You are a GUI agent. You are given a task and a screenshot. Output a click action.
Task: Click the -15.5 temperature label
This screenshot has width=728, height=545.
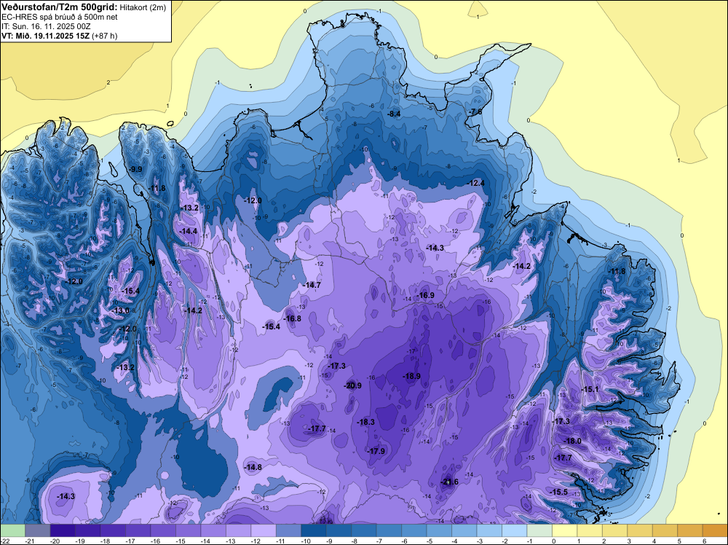coord(559,492)
